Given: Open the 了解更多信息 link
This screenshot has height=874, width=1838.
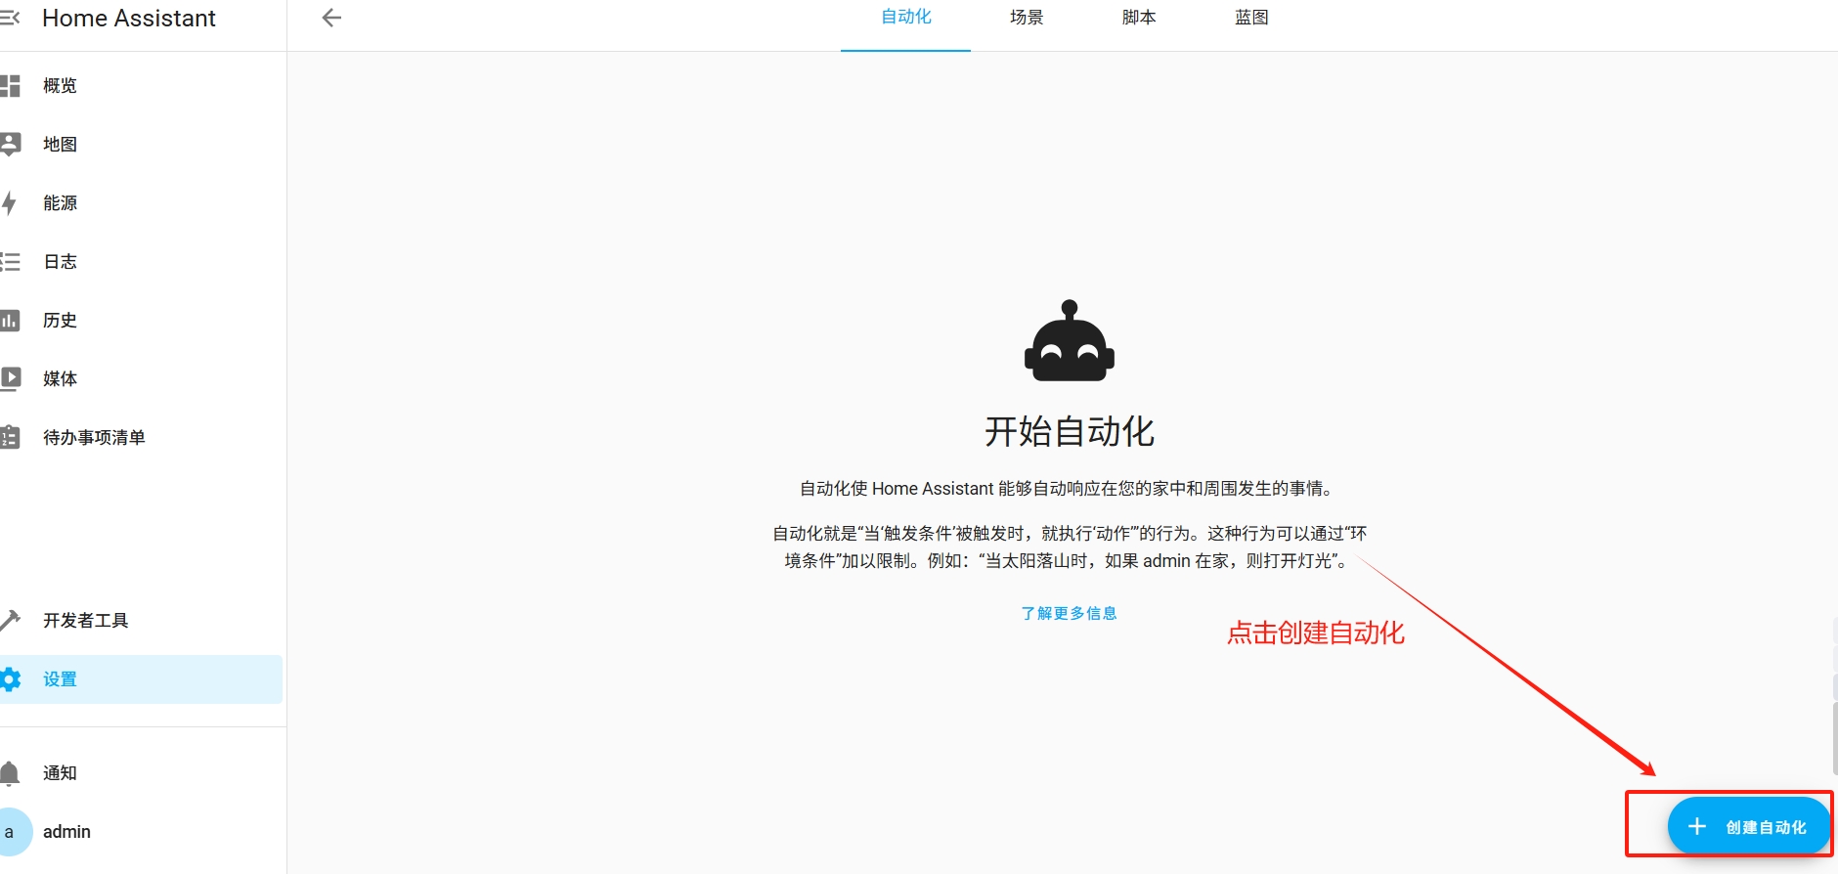Looking at the screenshot, I should click(1069, 613).
